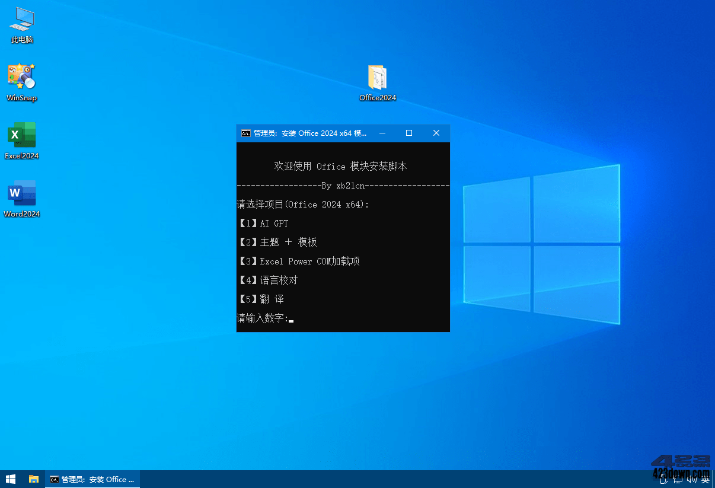Select option 【5】翻译 in the script
715x488 pixels.
261,299
